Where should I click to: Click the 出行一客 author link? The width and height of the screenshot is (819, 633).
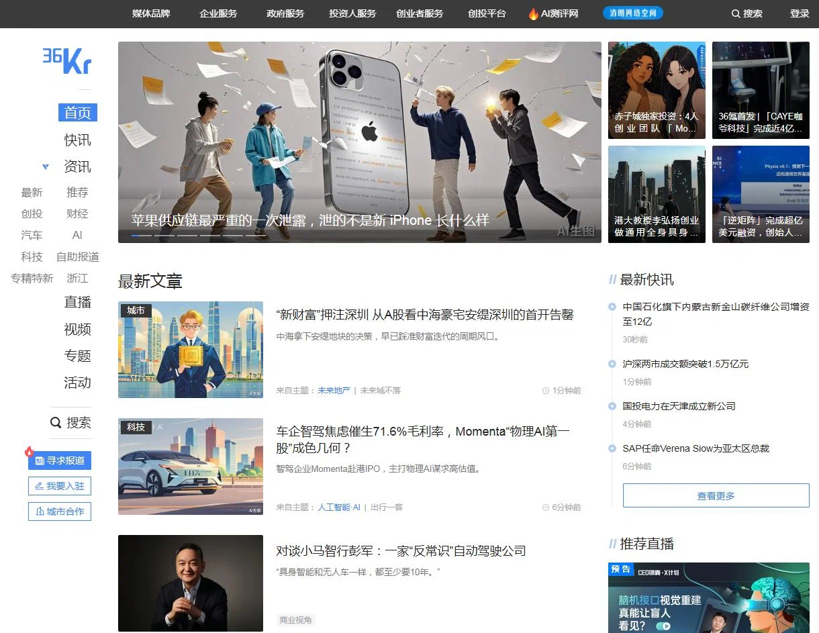[x=387, y=507]
